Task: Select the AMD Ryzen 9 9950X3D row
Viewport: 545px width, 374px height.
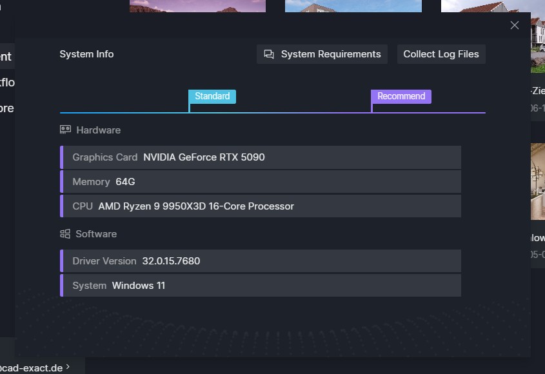Action: 261,206
